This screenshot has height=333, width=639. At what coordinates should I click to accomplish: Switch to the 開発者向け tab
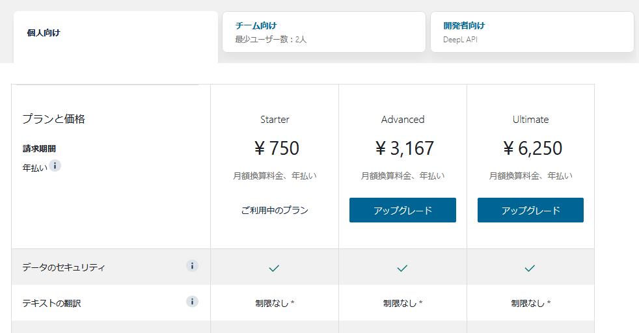(532, 32)
